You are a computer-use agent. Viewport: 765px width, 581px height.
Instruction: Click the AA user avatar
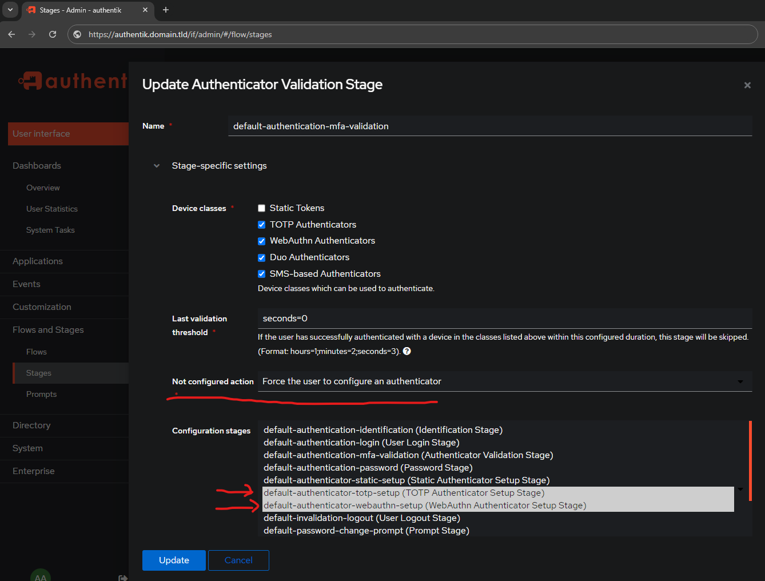(x=41, y=576)
